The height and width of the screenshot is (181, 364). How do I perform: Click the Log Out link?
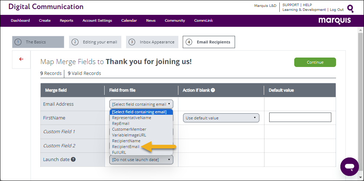[336, 10]
